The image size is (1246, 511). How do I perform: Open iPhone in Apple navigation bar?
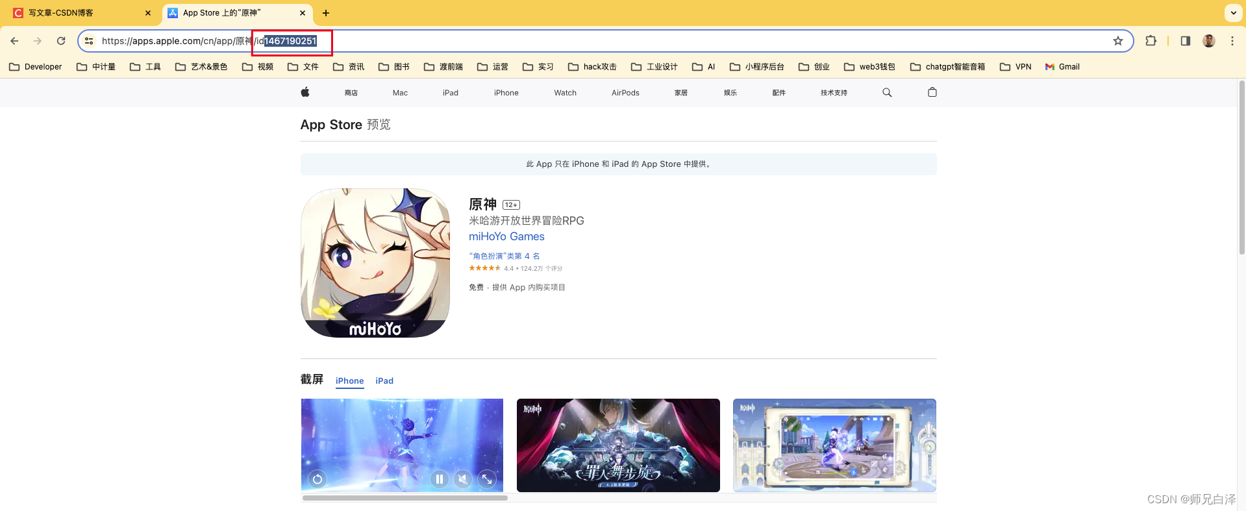point(506,93)
